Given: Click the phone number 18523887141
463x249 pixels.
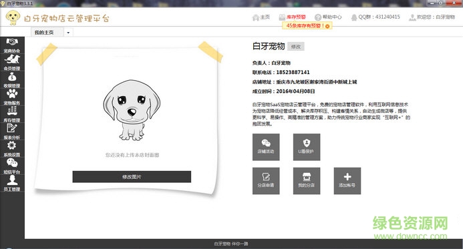Looking at the screenshot, I should click(293, 72).
